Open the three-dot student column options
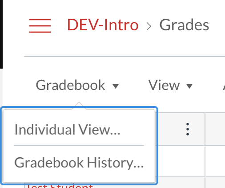This screenshot has width=225, height=188. tap(188, 129)
